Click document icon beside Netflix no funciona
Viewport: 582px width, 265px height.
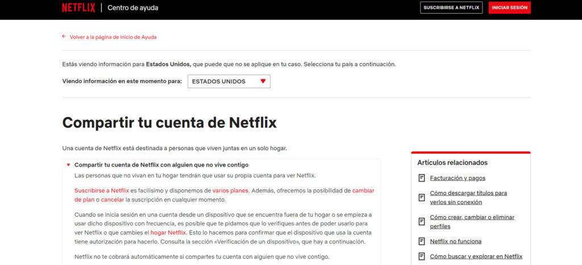[422, 241]
